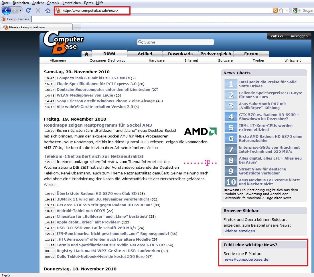Switch to the Forum tab

point(251,54)
